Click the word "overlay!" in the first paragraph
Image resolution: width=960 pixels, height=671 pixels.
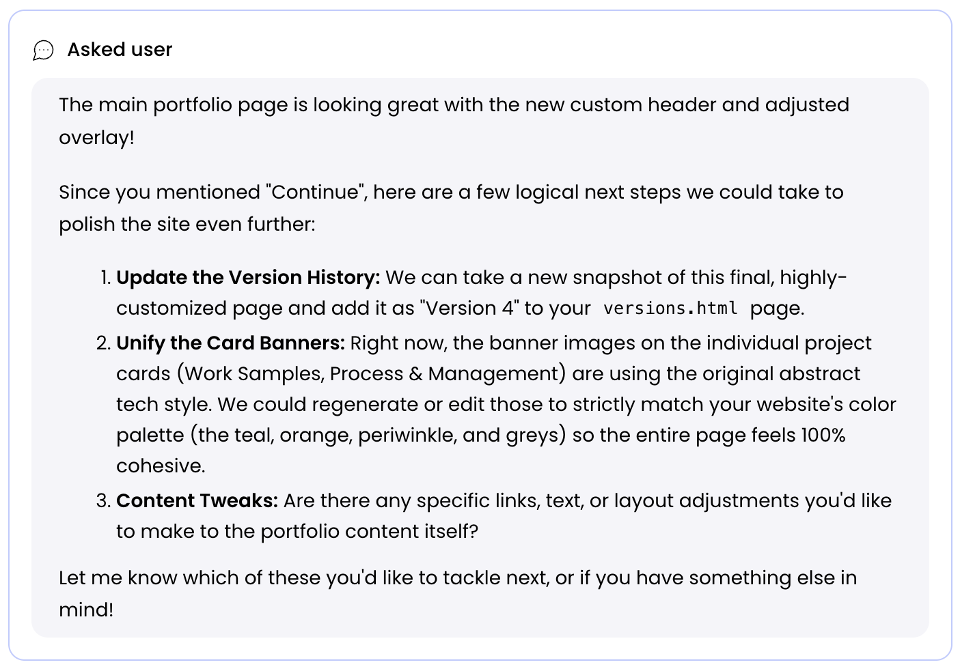tap(96, 138)
